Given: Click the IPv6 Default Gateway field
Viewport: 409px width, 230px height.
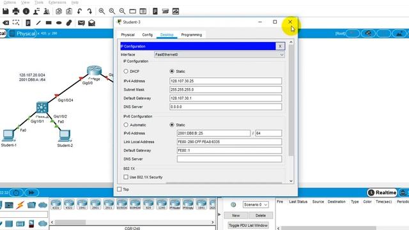Looking at the screenshot, I should coord(229,151).
